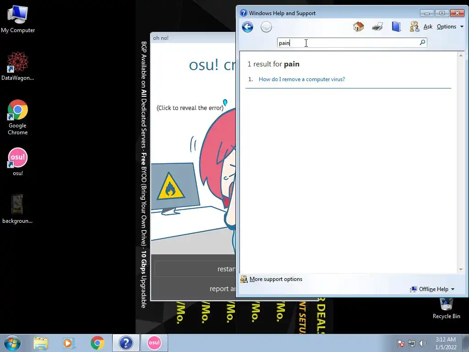Click the Ask support people icon
This screenshot has width=469, height=352.
tap(414, 27)
